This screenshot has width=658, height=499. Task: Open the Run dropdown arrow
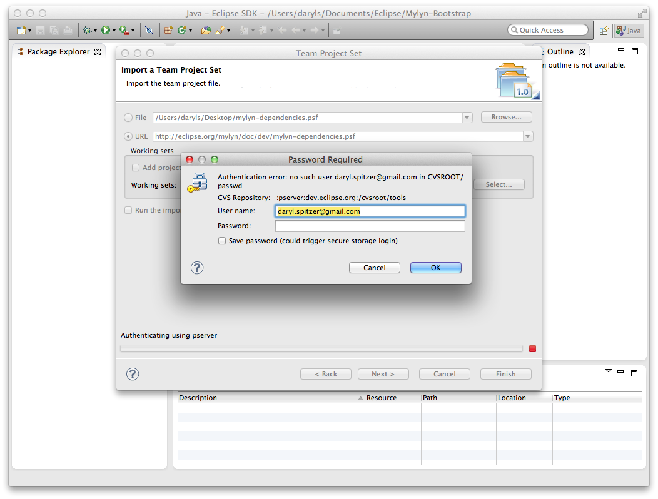114,31
